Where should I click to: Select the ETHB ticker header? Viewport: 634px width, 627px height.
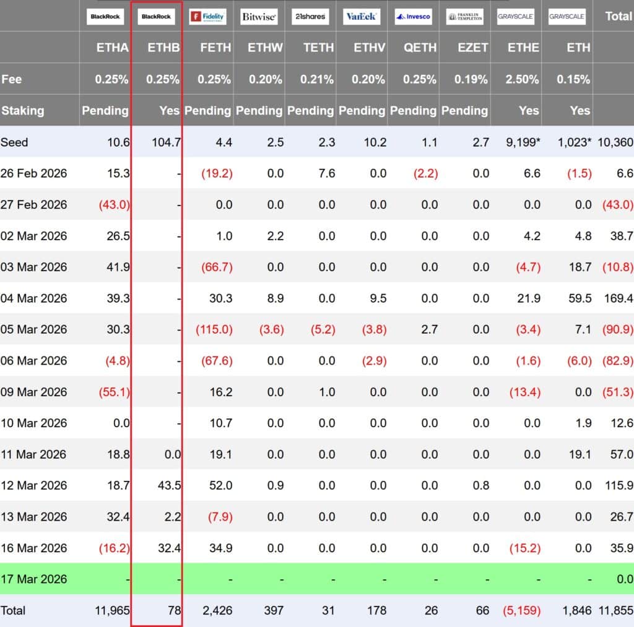pos(163,48)
